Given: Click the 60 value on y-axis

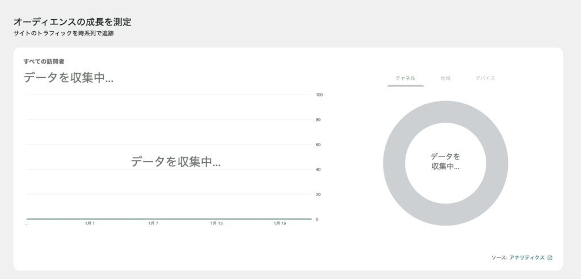Looking at the screenshot, I should tap(318, 145).
